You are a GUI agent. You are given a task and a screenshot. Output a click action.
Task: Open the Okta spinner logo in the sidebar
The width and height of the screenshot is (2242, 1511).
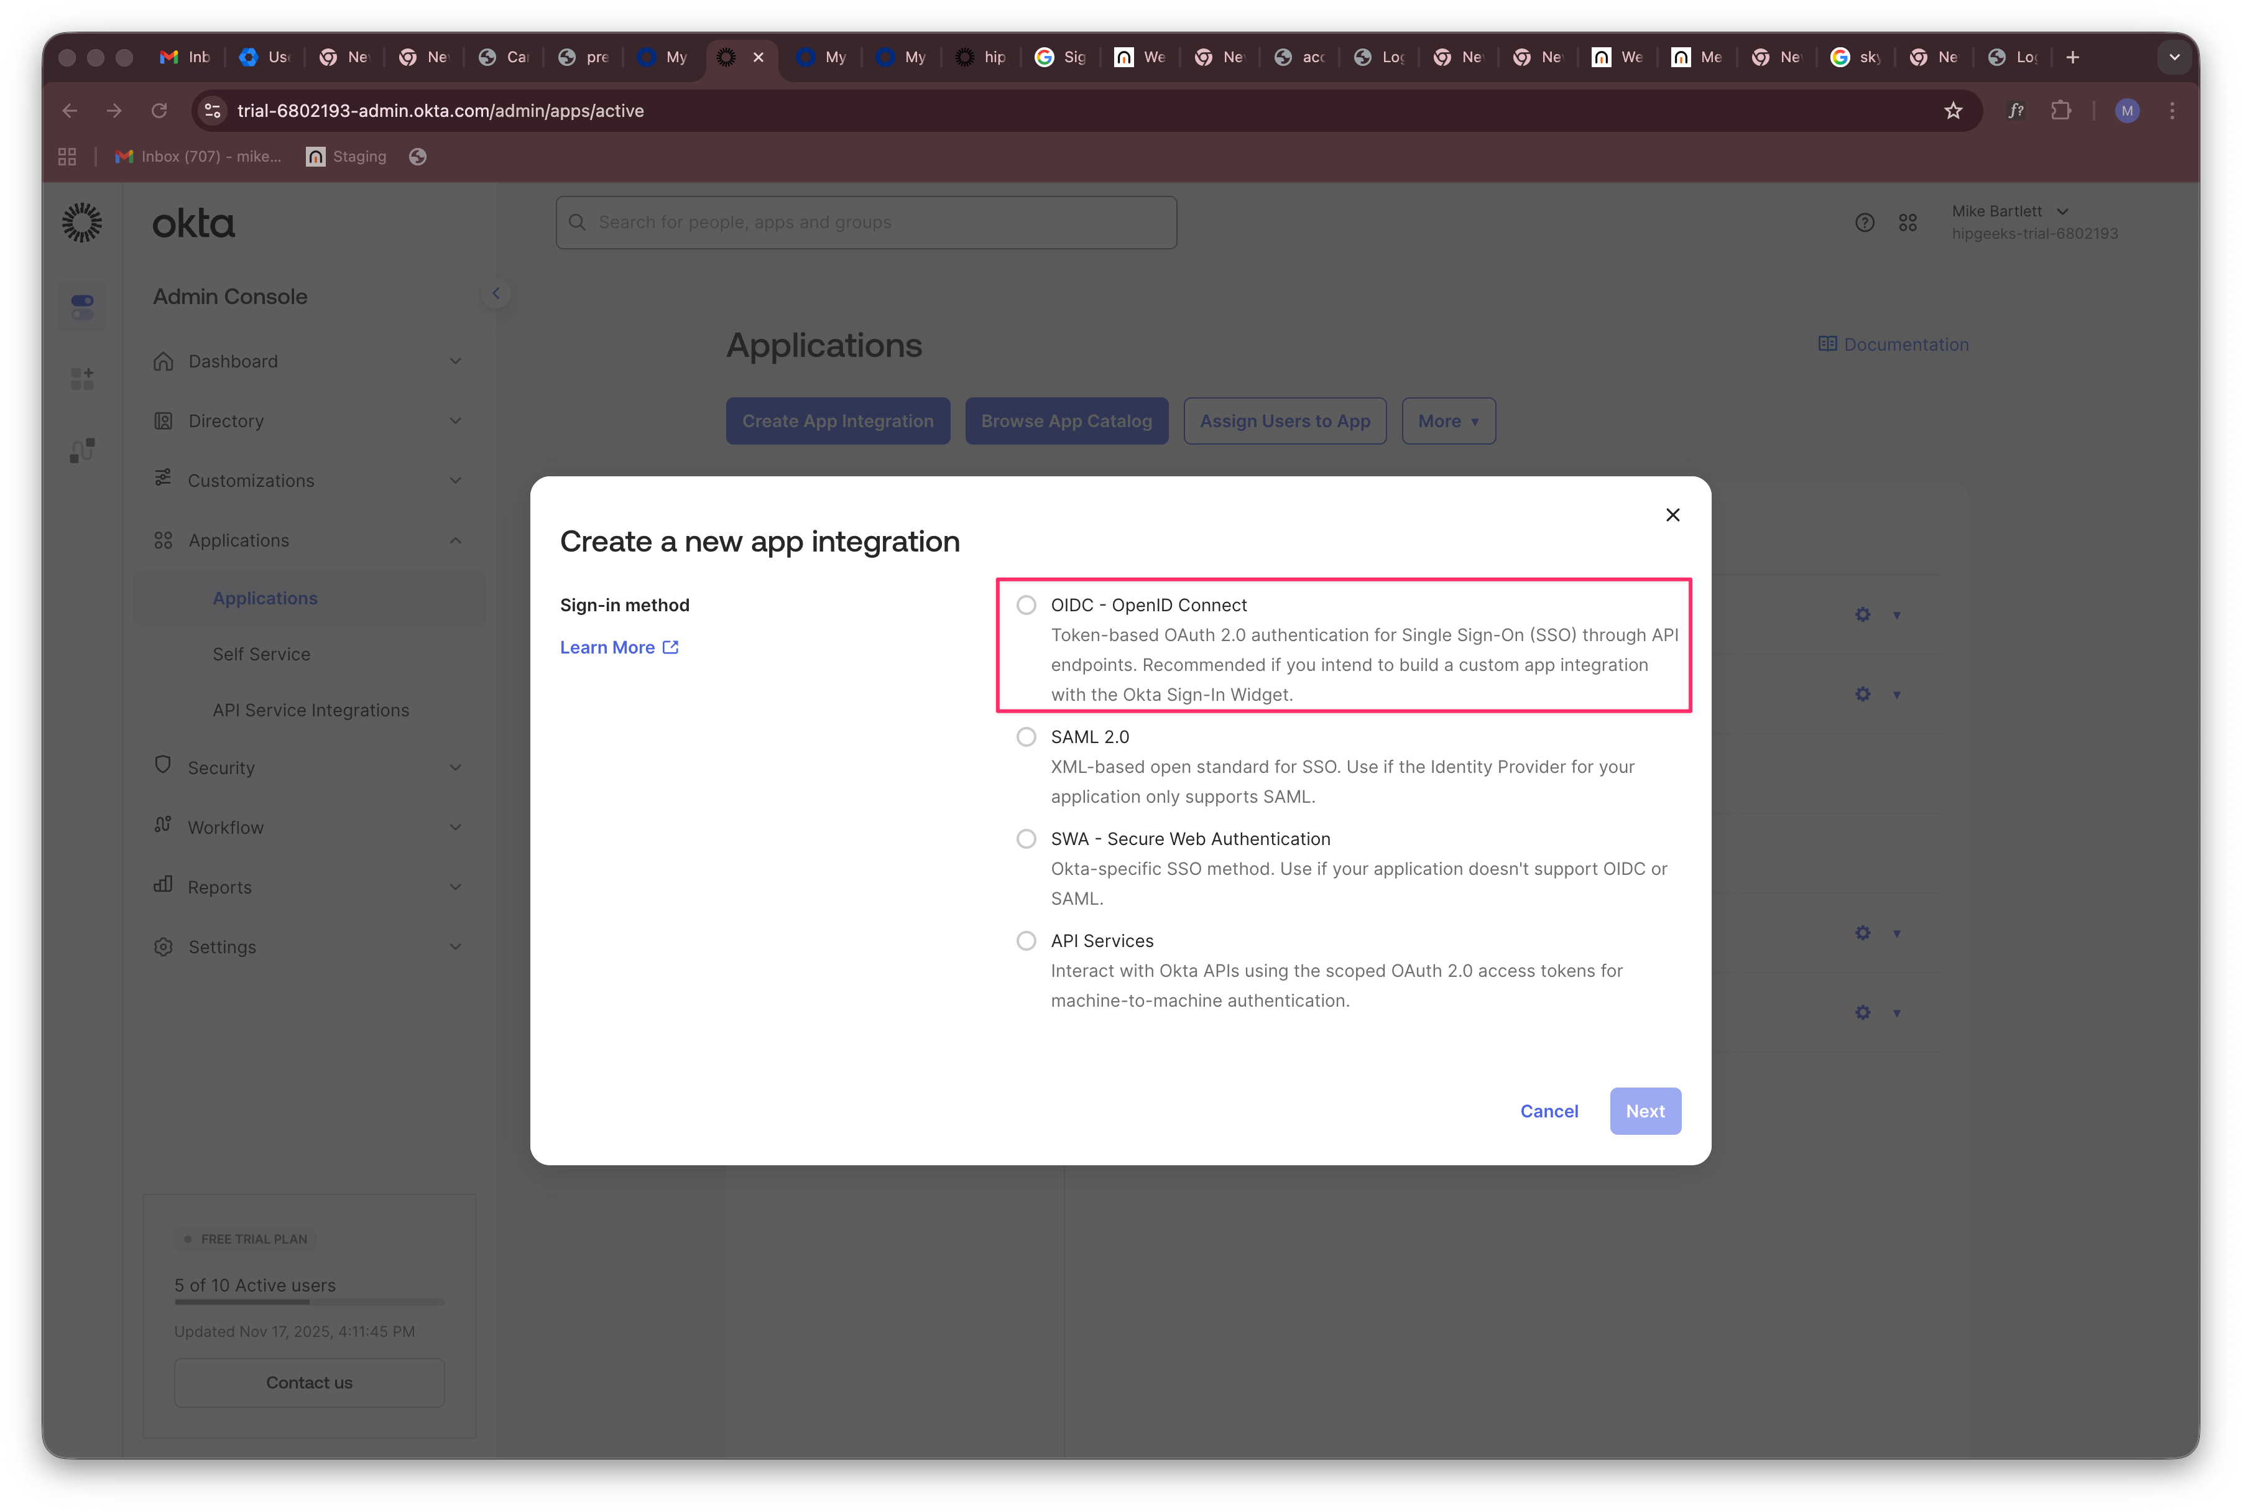[82, 221]
